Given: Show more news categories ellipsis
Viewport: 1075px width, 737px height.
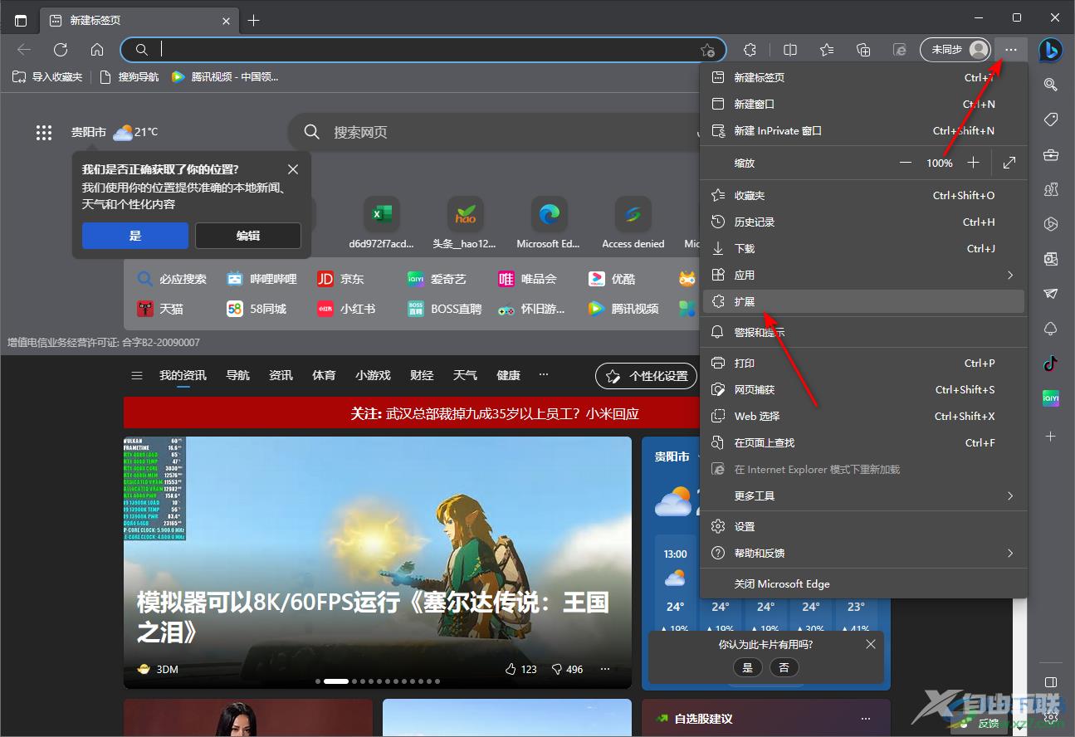Looking at the screenshot, I should pyautogui.click(x=544, y=375).
